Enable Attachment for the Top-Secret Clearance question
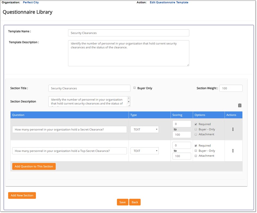Image resolution: width=257 pixels, height=213 pixels. pyautogui.click(x=196, y=156)
